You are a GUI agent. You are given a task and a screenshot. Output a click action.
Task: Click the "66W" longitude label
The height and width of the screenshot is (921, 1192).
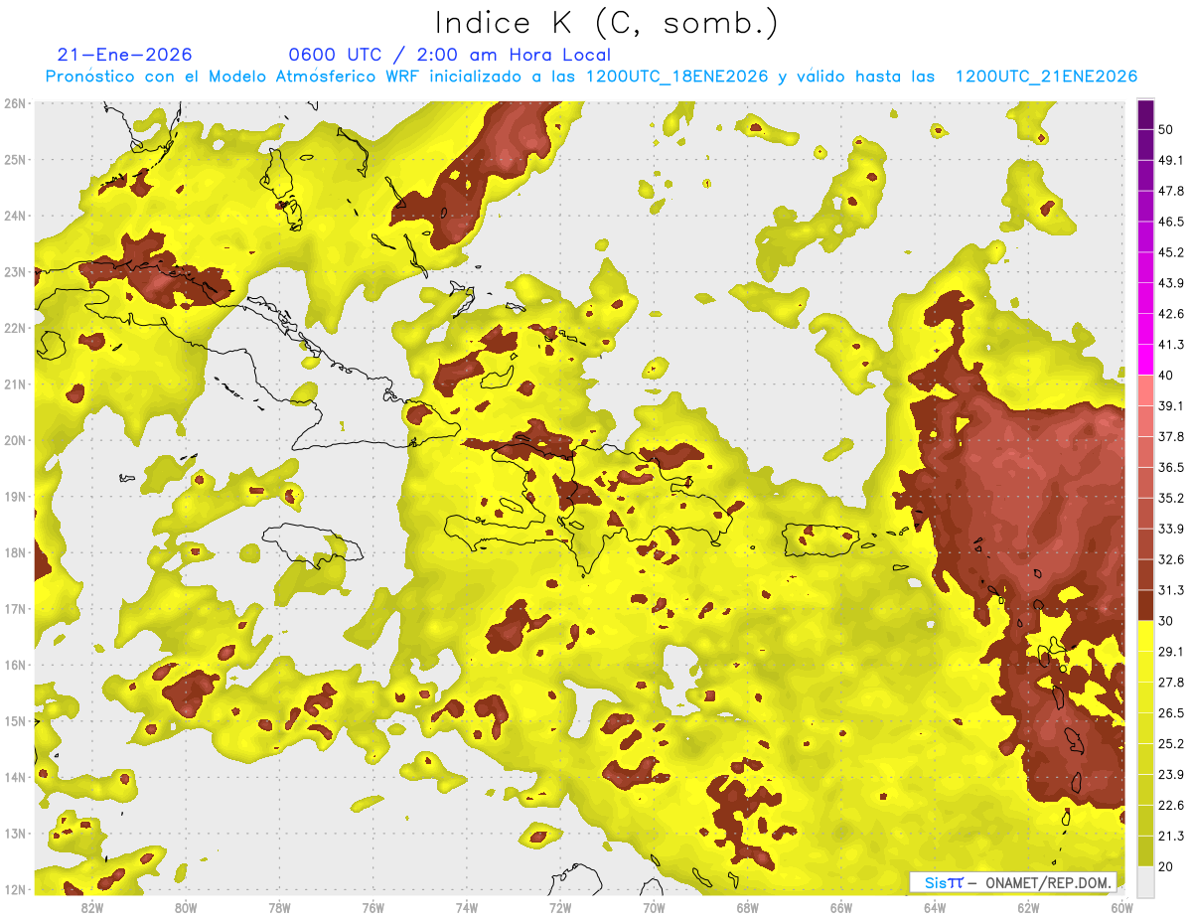[841, 907]
